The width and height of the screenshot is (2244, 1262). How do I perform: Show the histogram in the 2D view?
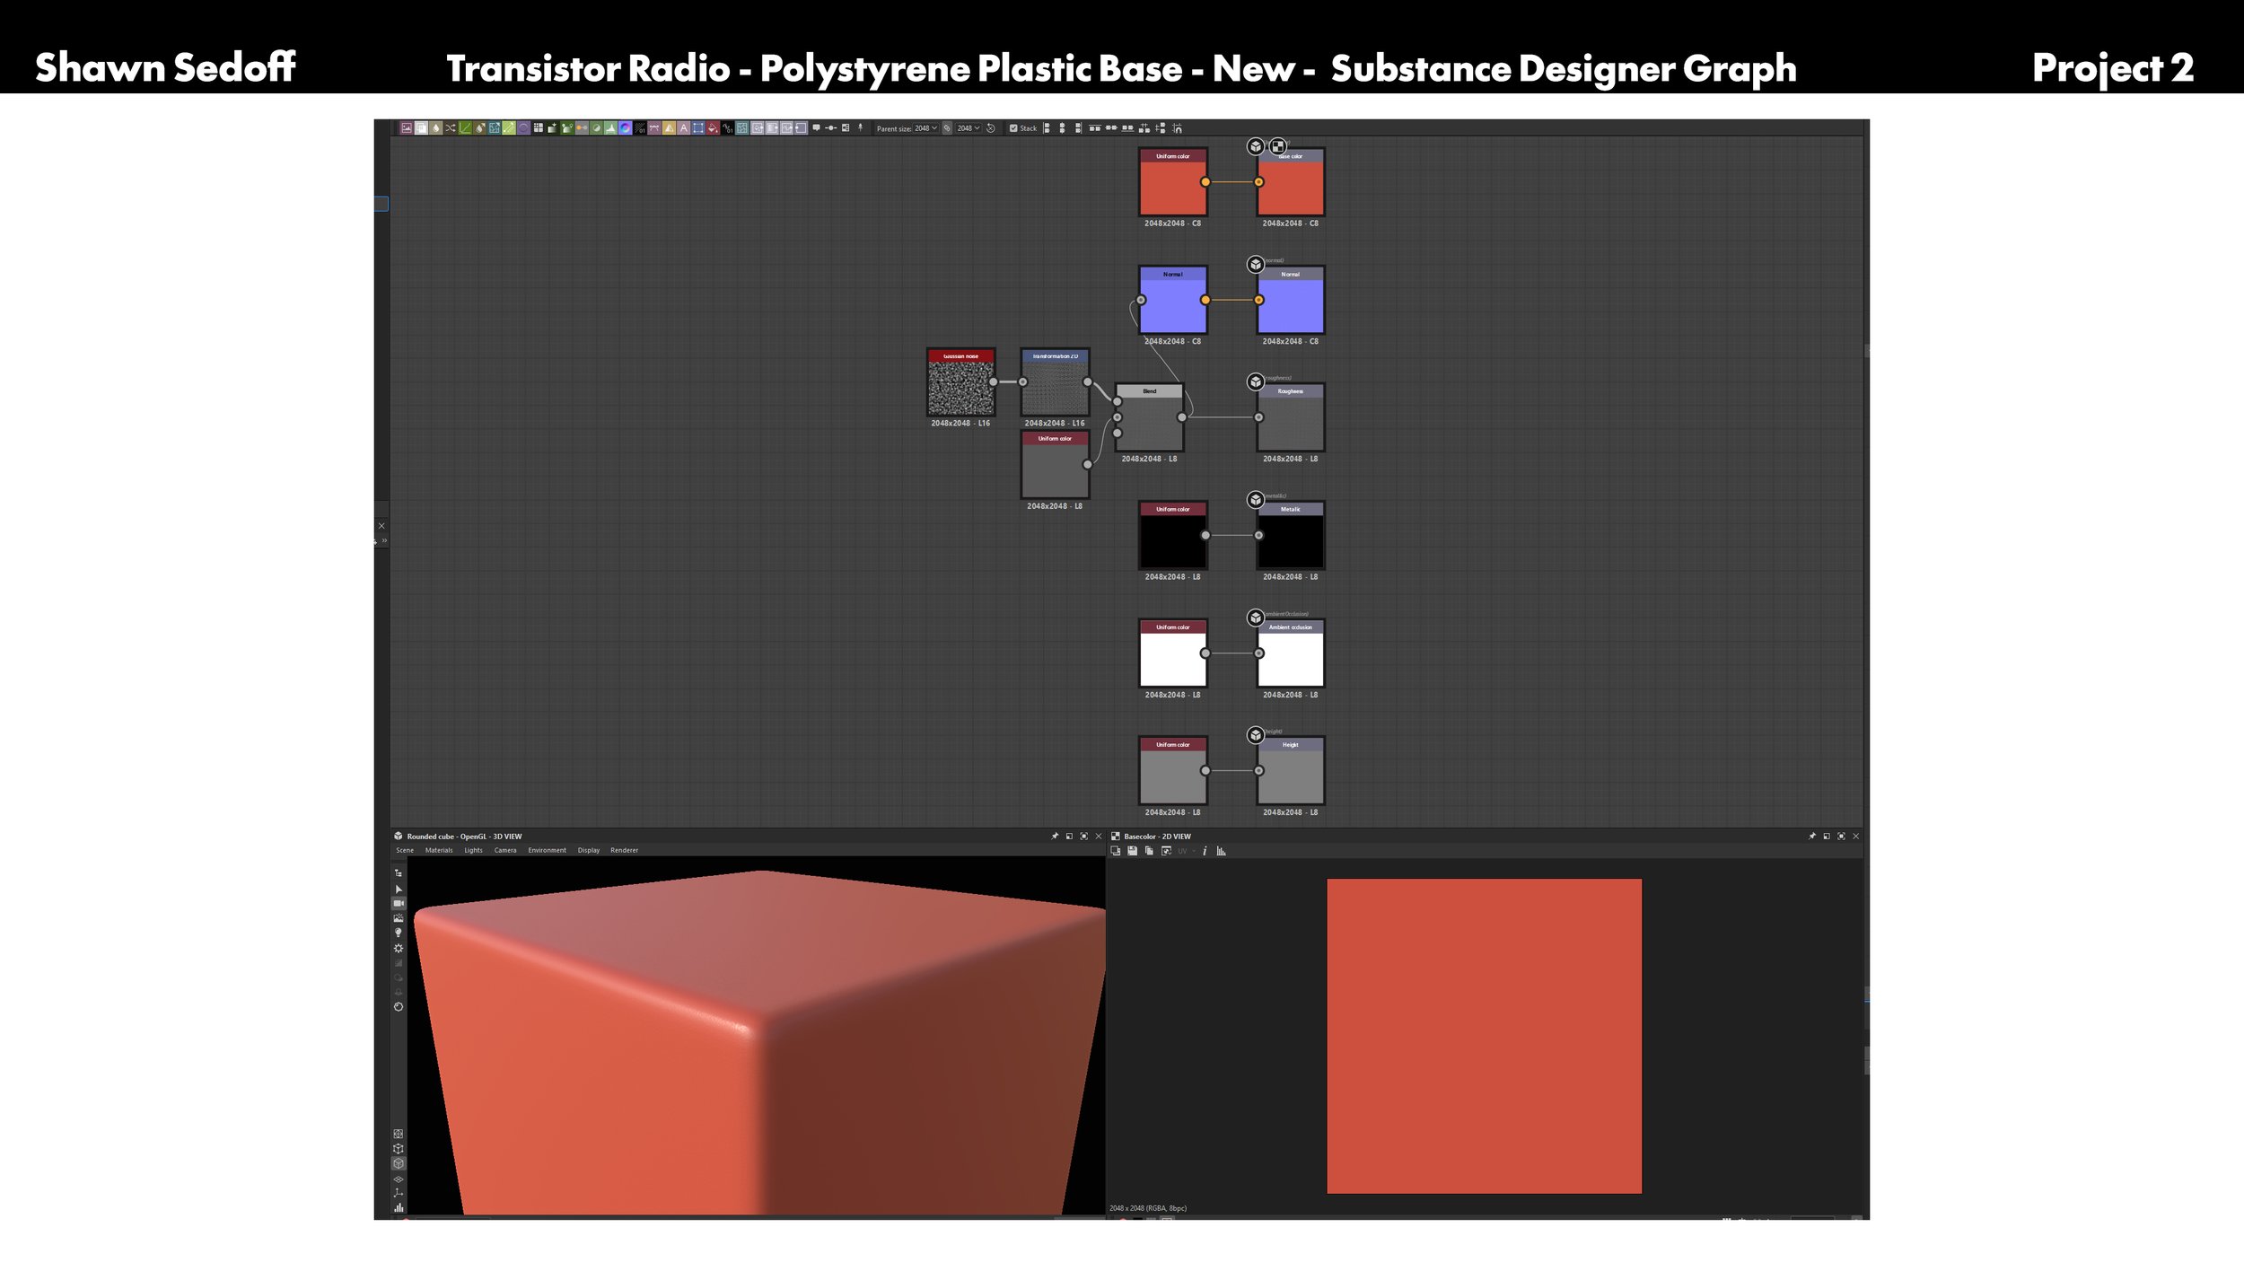pos(1222,851)
